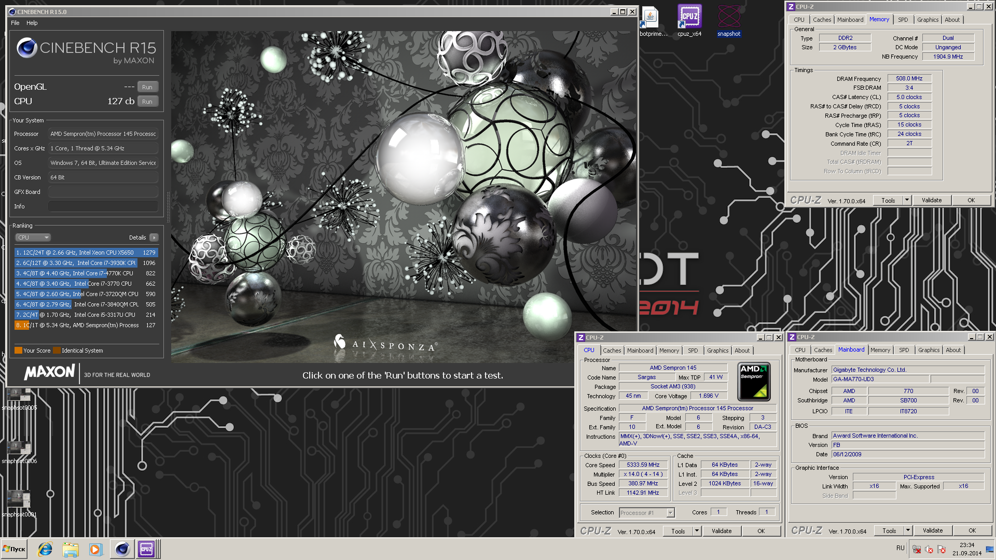This screenshot has width=996, height=560.
Task: Click the RU language indicator in tray
Action: pyautogui.click(x=900, y=548)
